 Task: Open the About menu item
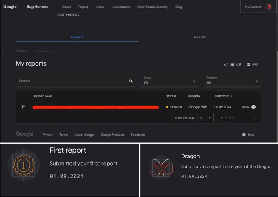(x=67, y=7)
